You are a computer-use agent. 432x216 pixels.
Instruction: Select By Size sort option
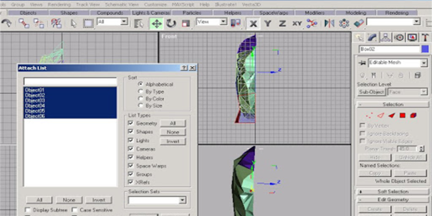pos(141,105)
